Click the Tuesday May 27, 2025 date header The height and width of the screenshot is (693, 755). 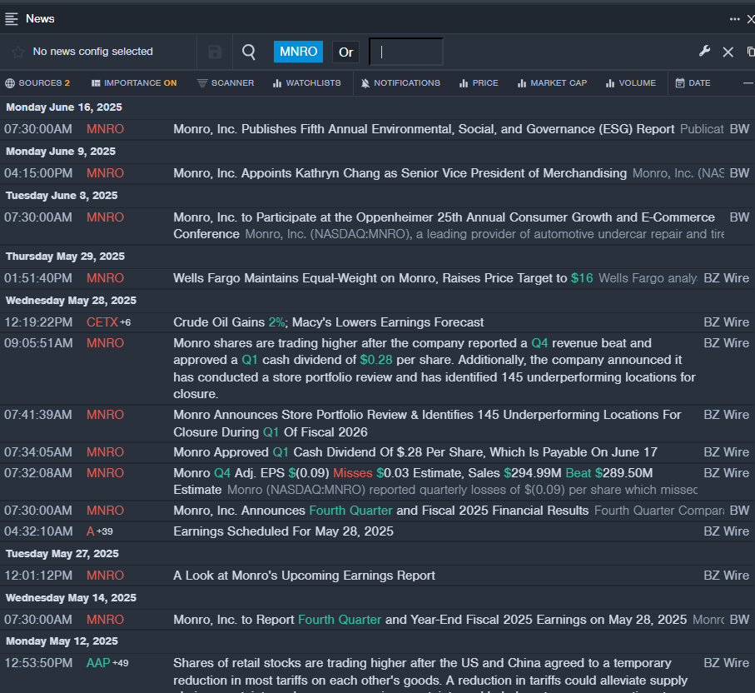coord(62,554)
